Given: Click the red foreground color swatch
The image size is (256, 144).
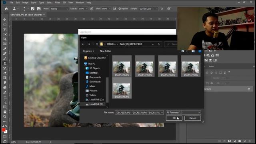Looking at the screenshot, I should (4, 130).
